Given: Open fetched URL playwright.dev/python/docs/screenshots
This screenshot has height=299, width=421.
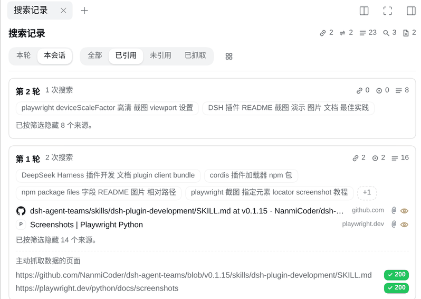Looking at the screenshot, I should pos(97,288).
